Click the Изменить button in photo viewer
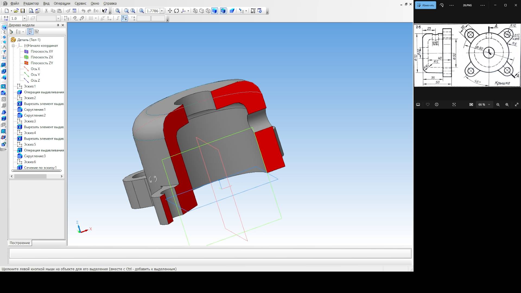 click(425, 5)
